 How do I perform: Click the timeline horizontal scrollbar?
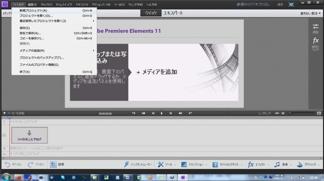162,158
